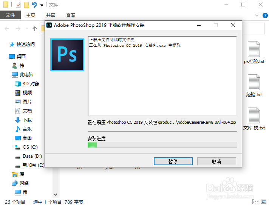Click the 视频 filmstrip icon

coord(18,93)
